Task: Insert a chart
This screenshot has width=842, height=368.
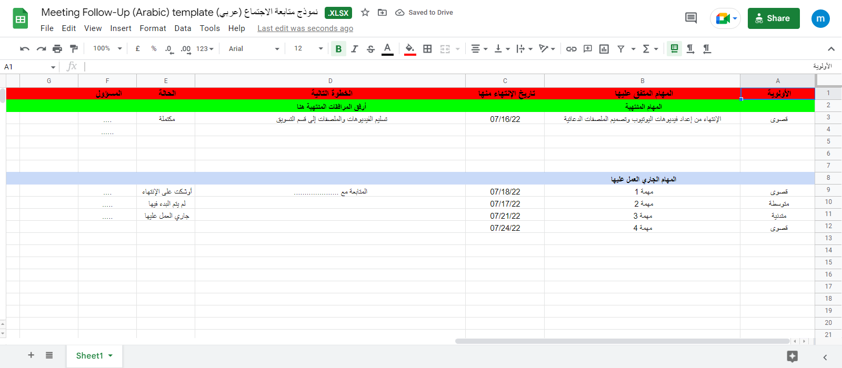Action: [x=604, y=49]
